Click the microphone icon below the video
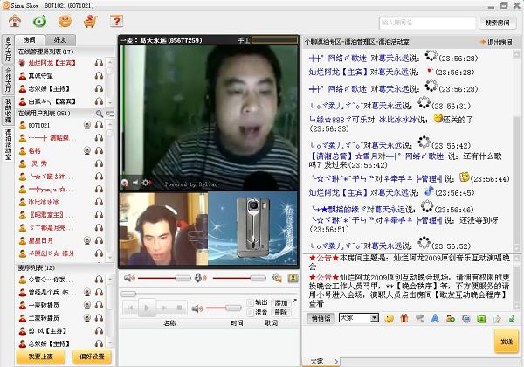This screenshot has width=524, height=367. pos(198,278)
